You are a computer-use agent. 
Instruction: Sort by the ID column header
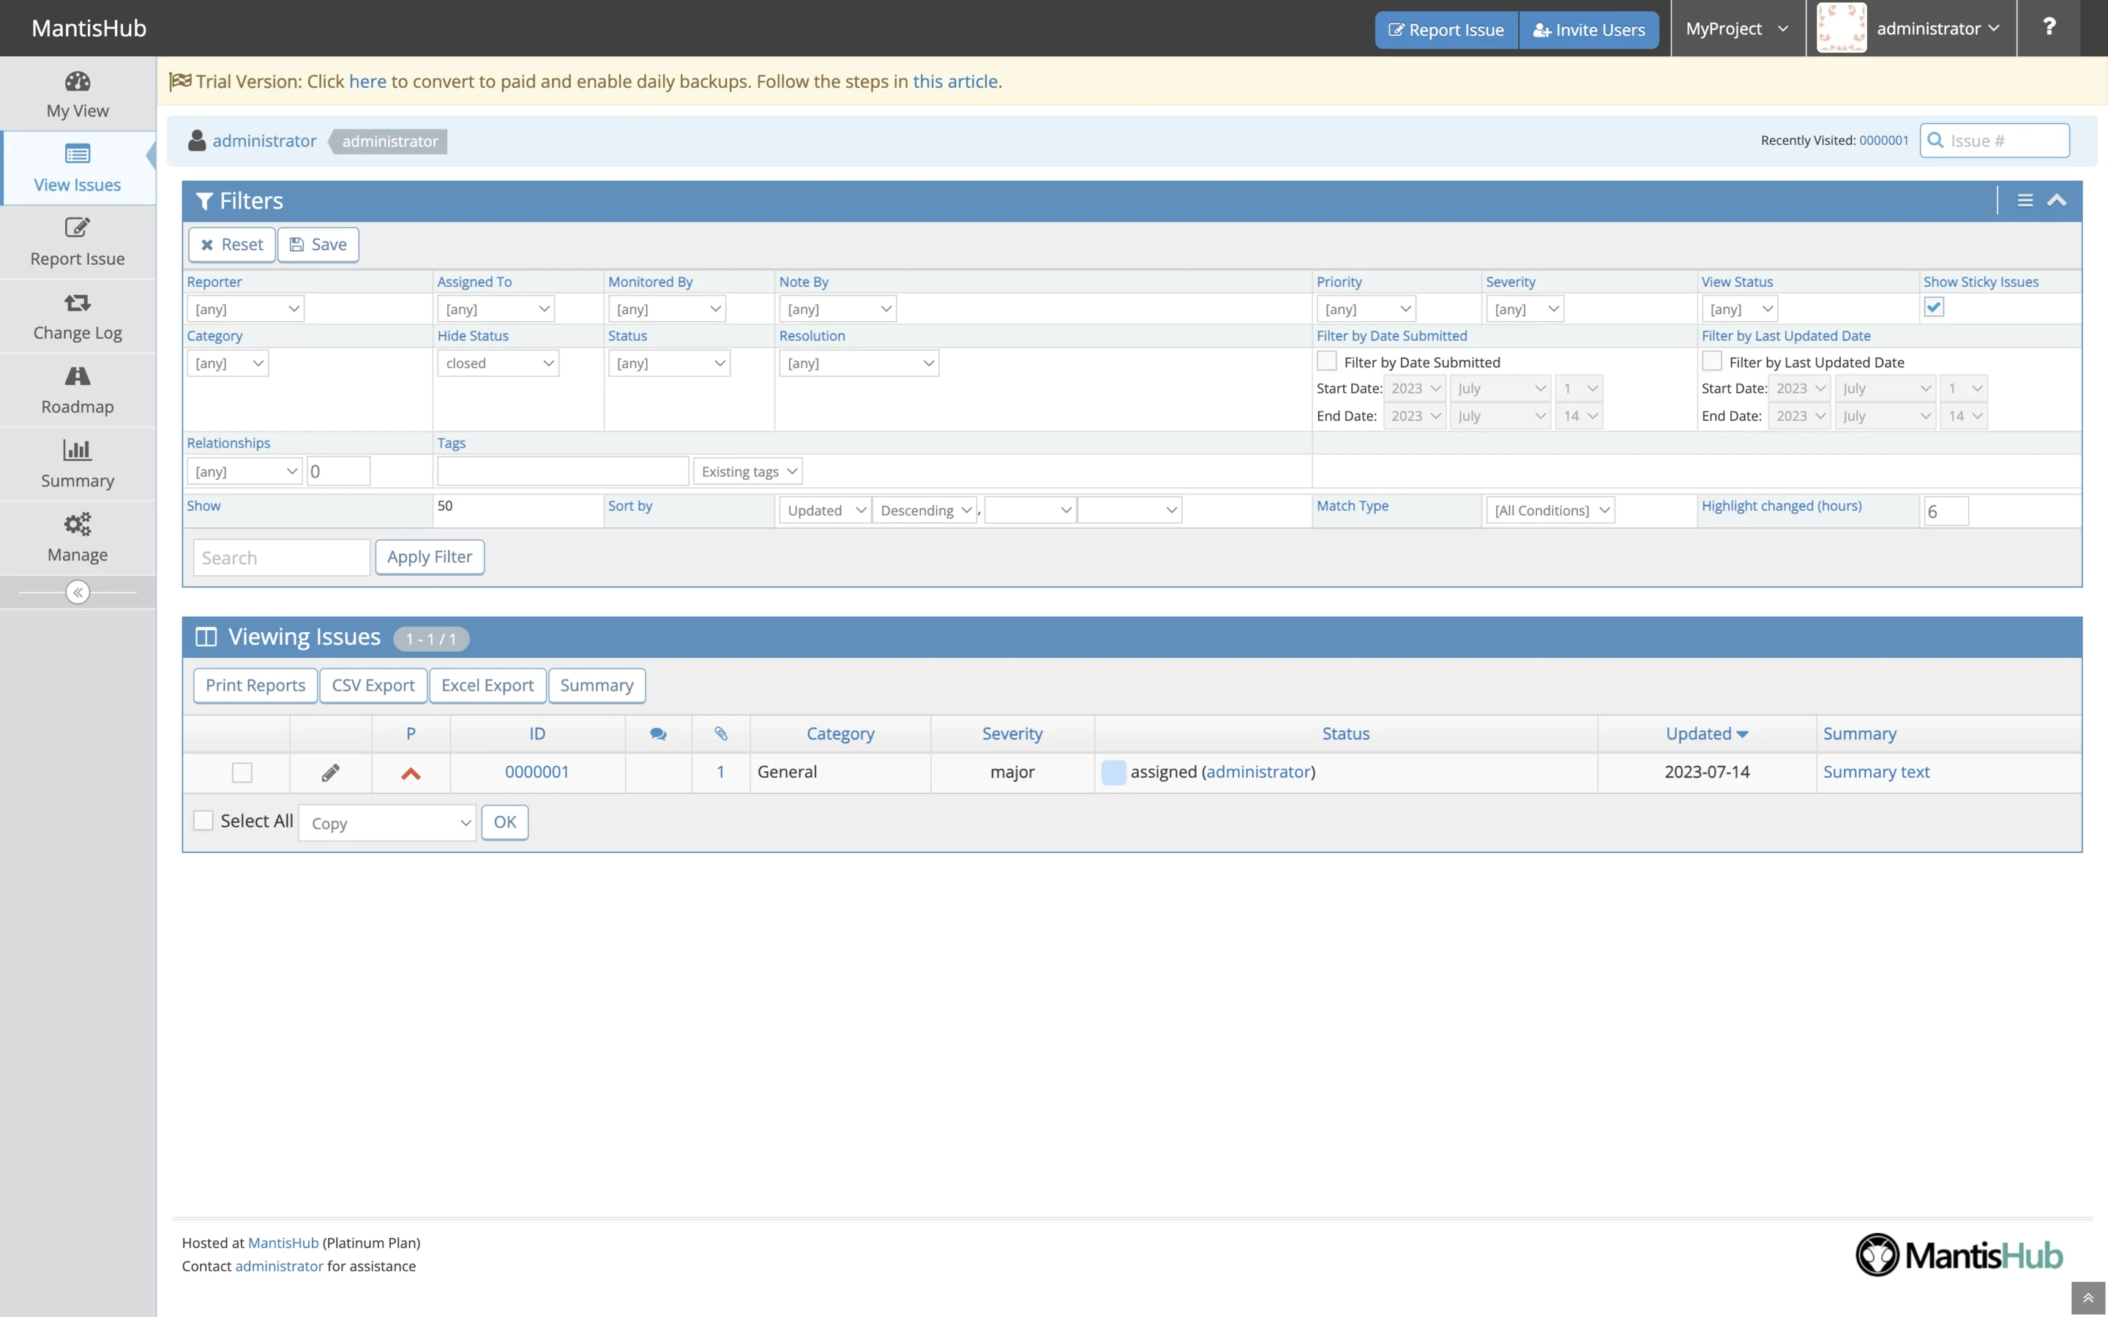(537, 735)
